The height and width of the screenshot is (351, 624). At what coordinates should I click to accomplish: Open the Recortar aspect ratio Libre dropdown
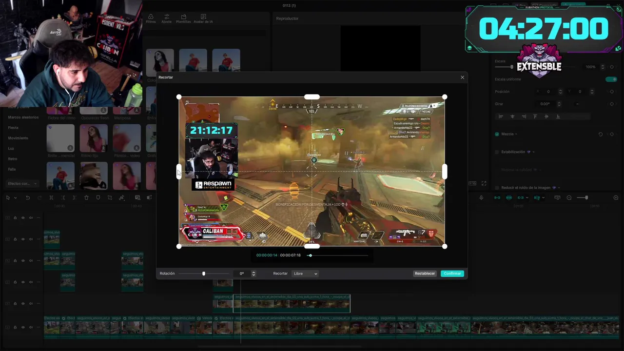tap(305, 273)
